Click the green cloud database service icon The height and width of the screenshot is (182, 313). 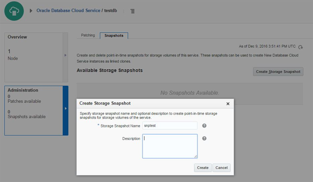pyautogui.click(x=14, y=11)
